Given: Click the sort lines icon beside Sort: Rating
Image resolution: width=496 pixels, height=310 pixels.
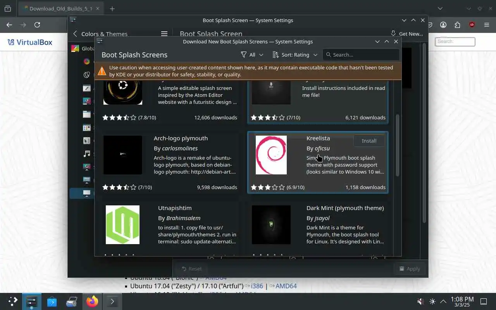Looking at the screenshot, I should pos(276,55).
